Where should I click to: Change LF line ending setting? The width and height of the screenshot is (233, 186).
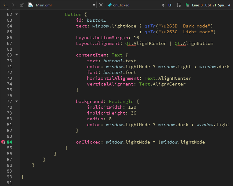pyautogui.click(x=170, y=5)
